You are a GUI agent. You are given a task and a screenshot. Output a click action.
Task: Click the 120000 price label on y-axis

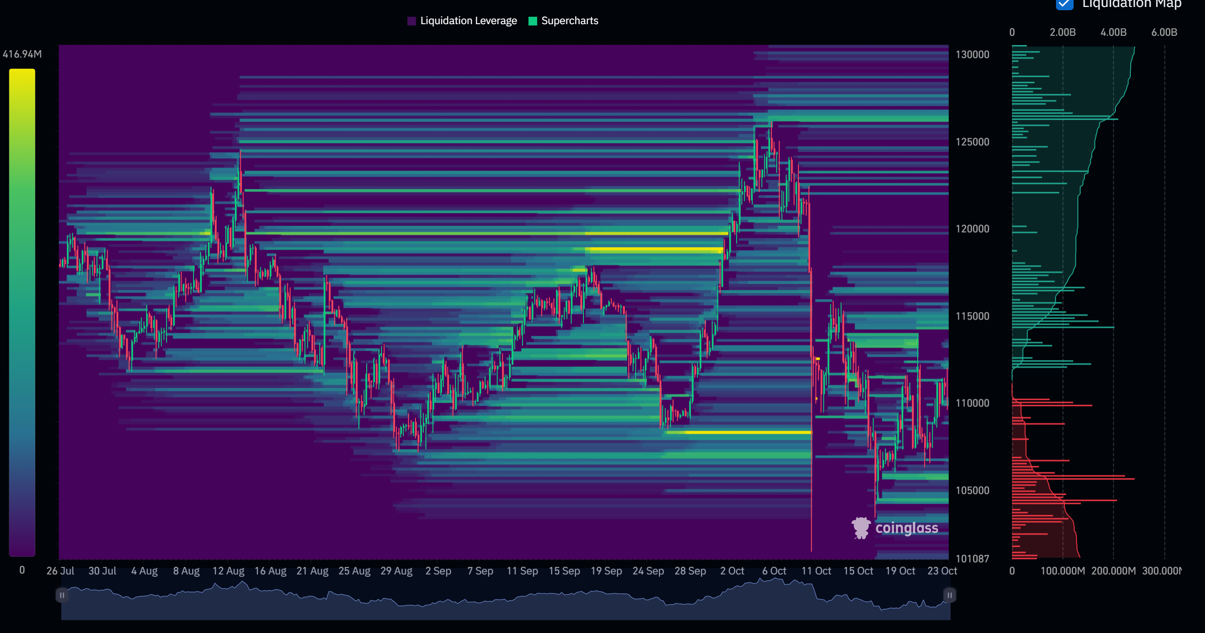(x=972, y=229)
